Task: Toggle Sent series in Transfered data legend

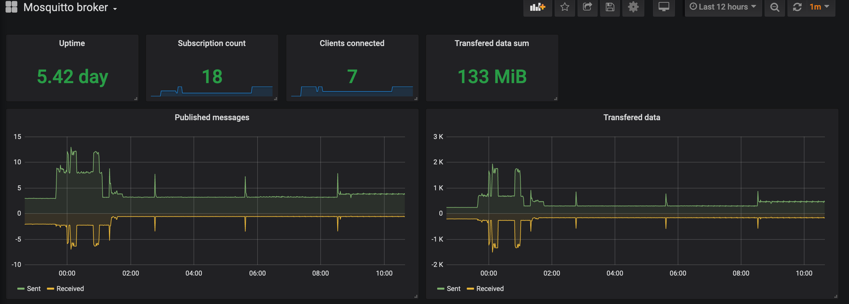Action: [x=454, y=289]
